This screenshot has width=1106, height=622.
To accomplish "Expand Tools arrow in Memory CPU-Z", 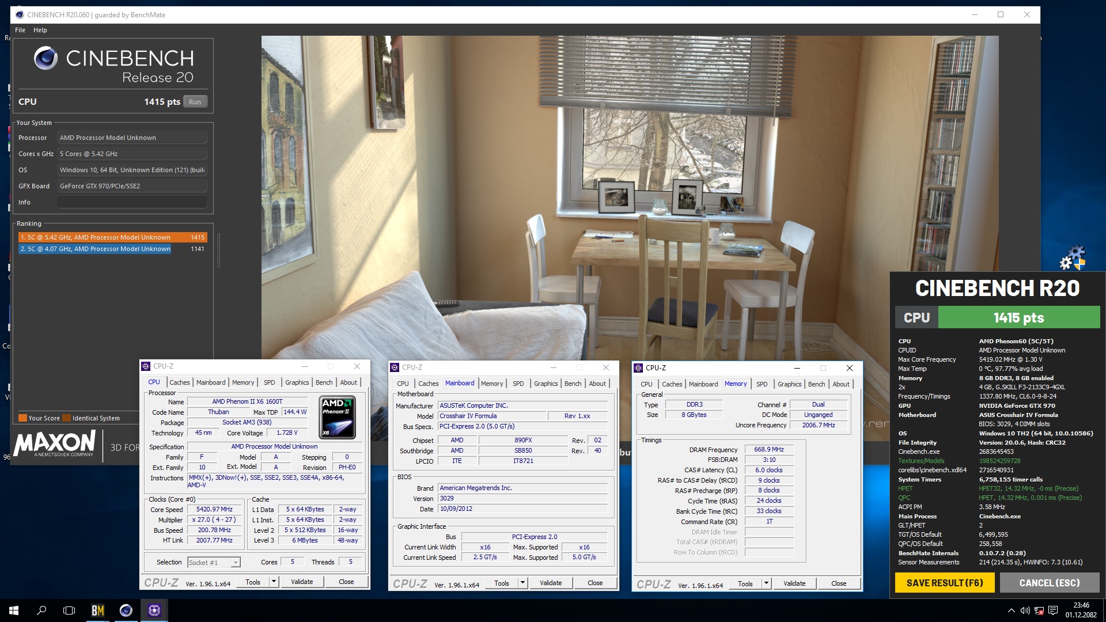I will (x=767, y=584).
